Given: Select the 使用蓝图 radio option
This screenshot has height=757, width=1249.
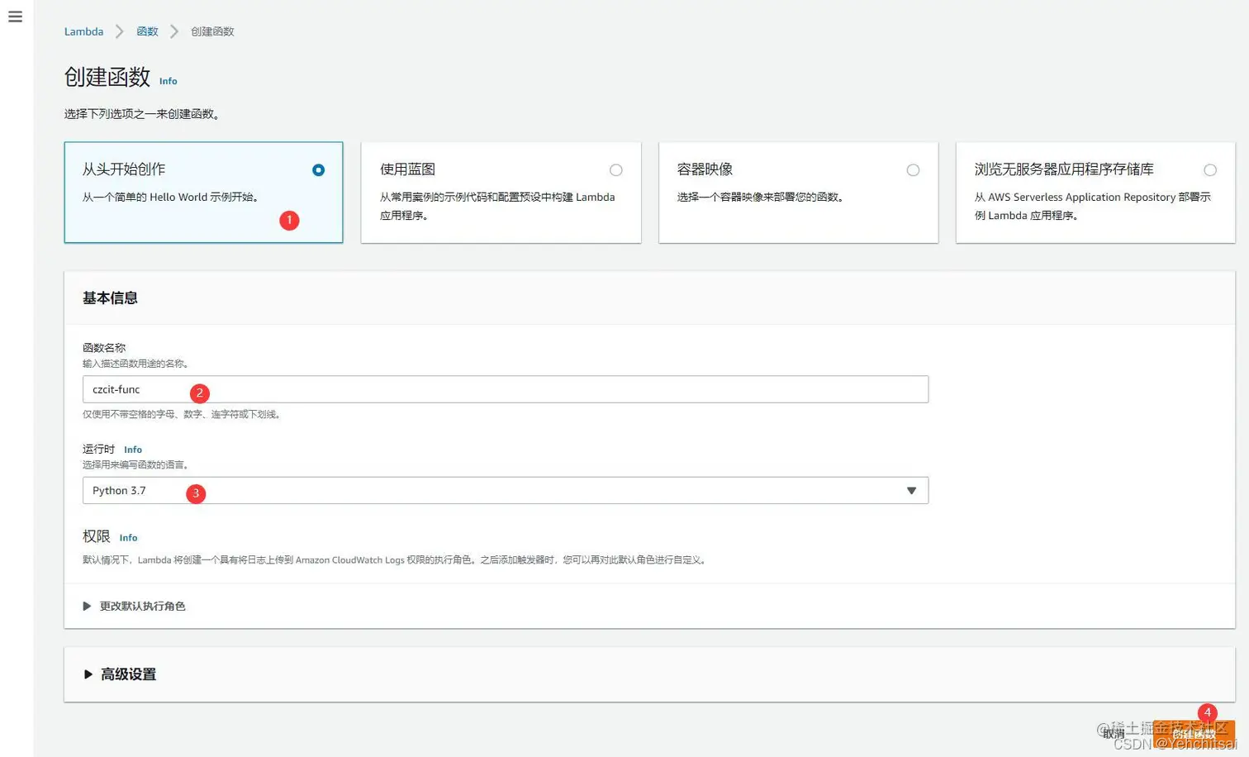Looking at the screenshot, I should [616, 170].
